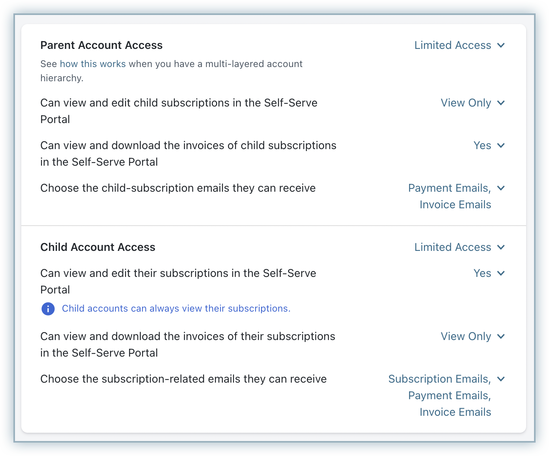Click 'Child accounts can always view their subscriptions' note
This screenshot has width=549, height=456.
pos(176,308)
